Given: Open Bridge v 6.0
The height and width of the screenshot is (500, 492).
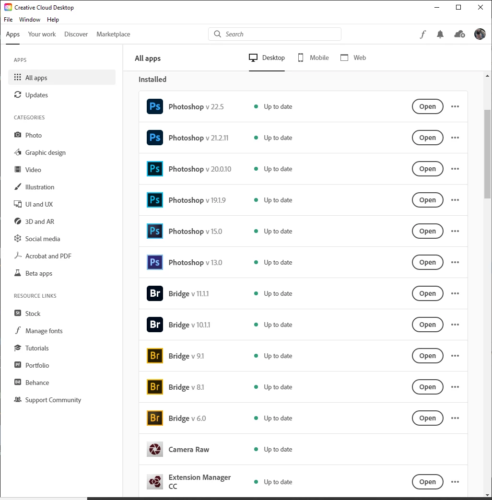Looking at the screenshot, I should 428,418.
